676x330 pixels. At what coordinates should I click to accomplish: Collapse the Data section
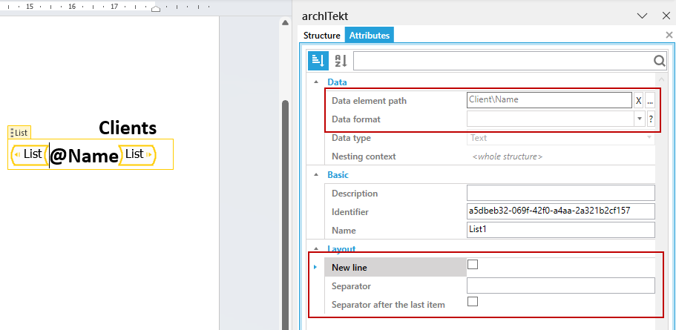(316, 82)
